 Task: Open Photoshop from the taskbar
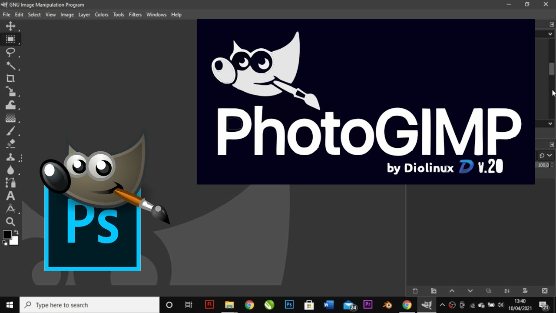tap(289, 305)
